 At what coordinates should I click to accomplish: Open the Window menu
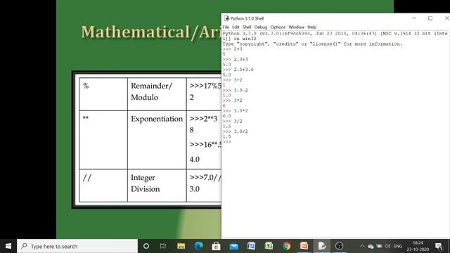[x=296, y=27]
